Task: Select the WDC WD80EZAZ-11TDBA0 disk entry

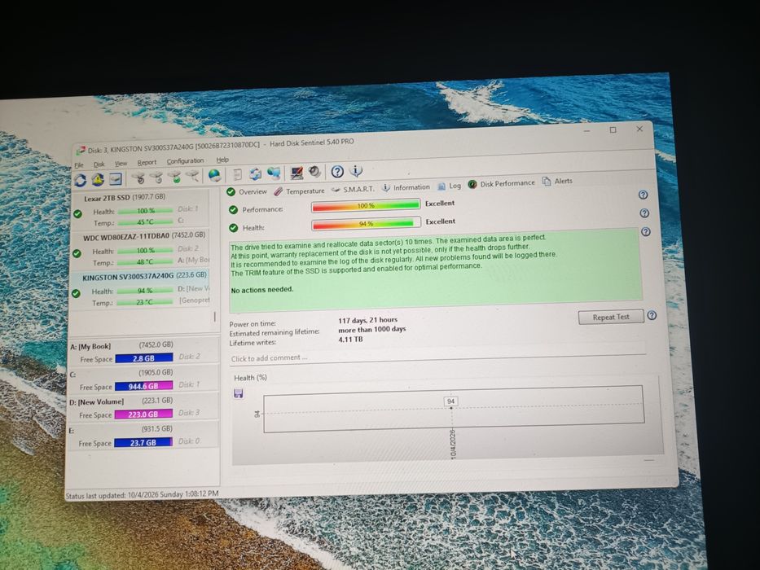Action: point(141,248)
